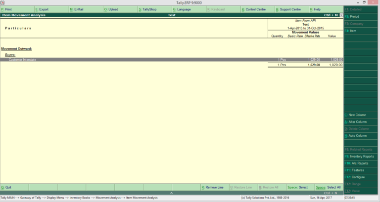Open the Keyboard menu
The width and height of the screenshot is (380, 202).
click(223, 9)
